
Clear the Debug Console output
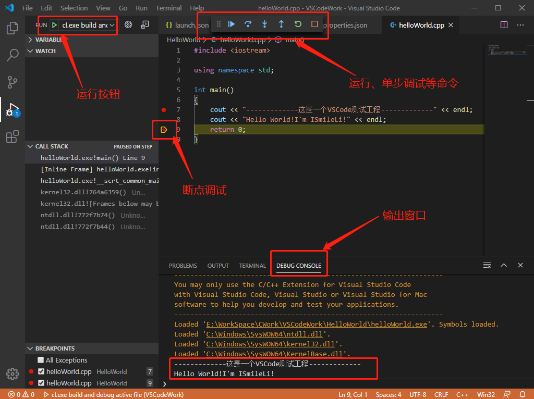click(x=487, y=265)
